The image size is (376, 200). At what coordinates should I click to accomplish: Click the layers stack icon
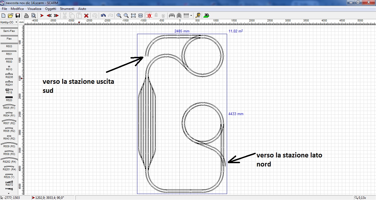(x=186, y=15)
